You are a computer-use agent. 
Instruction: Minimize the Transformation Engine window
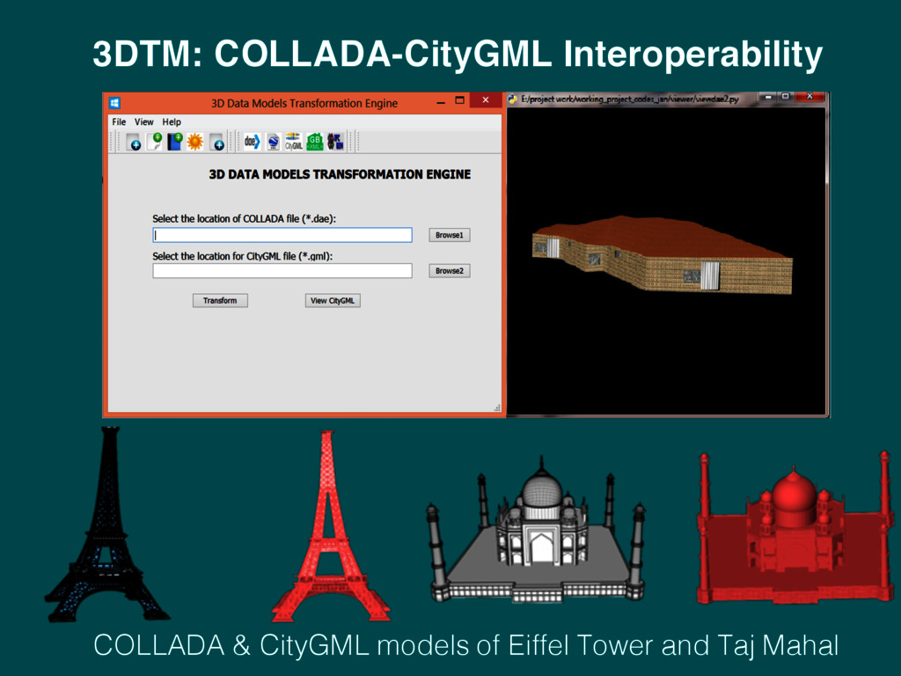[441, 102]
